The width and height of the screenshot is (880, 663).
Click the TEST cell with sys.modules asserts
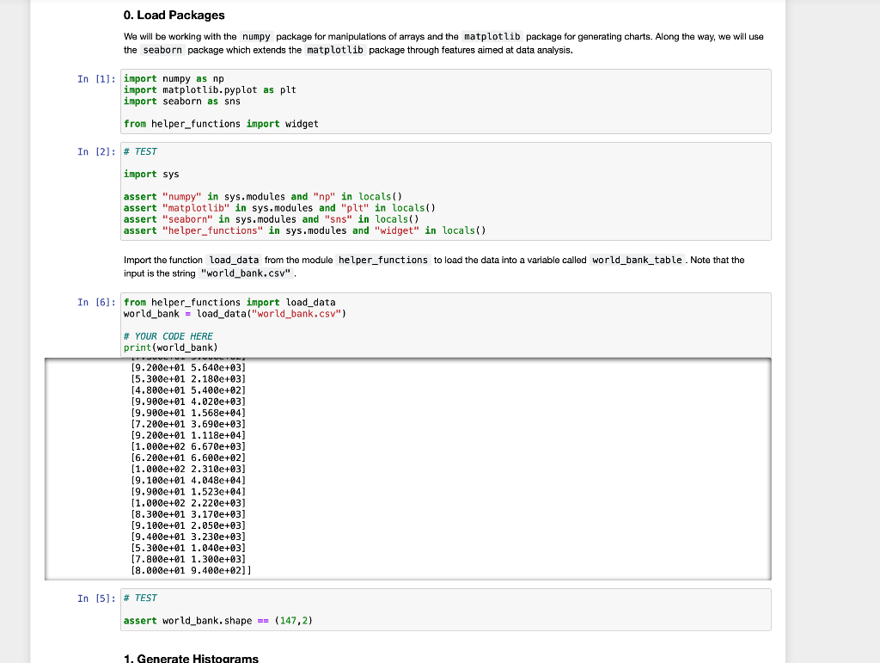coord(446,192)
